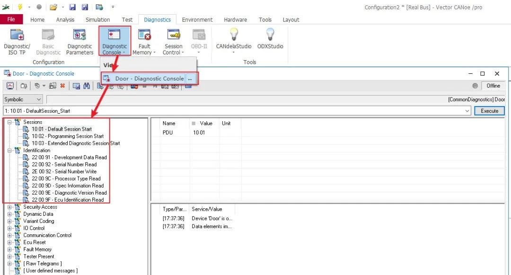The image size is (511, 275).
Task: Select 22 00 91 - Development Data Read
Action: click(x=69, y=157)
